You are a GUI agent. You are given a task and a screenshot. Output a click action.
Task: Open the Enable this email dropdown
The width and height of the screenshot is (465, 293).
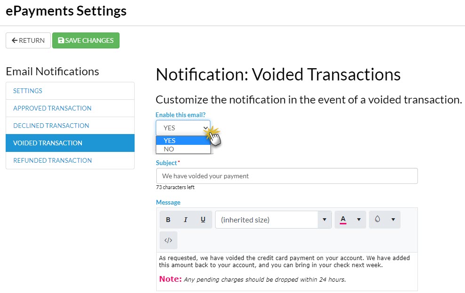(x=183, y=128)
